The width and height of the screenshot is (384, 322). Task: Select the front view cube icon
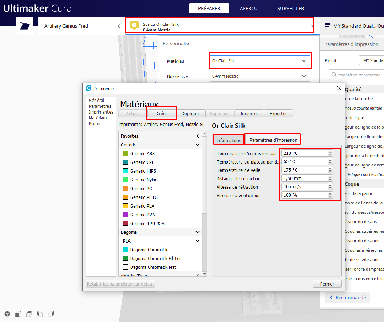tap(18, 314)
